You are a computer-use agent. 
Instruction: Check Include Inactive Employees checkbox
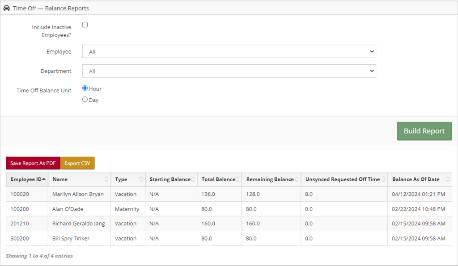click(85, 25)
